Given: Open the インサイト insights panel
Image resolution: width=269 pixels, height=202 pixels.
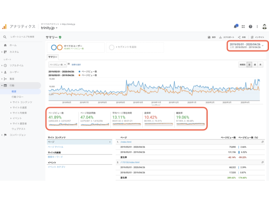Looking at the screenshot, I should [257, 37].
